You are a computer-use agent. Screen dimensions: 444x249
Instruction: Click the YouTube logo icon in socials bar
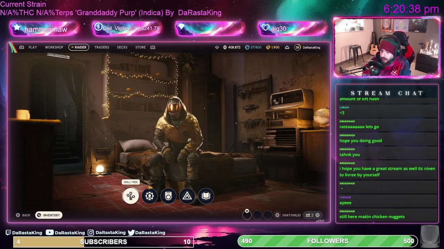[x=50, y=232]
